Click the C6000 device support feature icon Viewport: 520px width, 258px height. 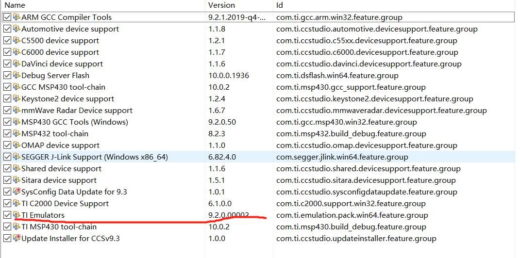coord(17,52)
